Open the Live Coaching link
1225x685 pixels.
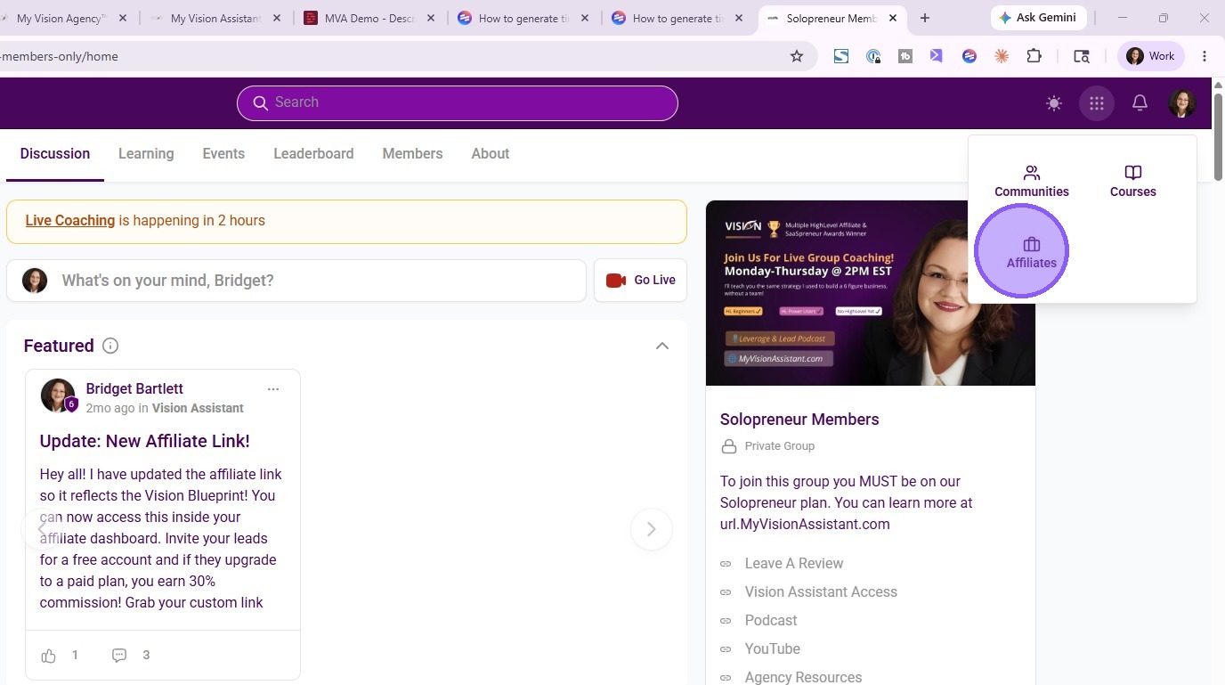coord(70,221)
